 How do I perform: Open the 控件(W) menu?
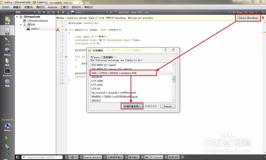pyautogui.click(x=76, y=7)
